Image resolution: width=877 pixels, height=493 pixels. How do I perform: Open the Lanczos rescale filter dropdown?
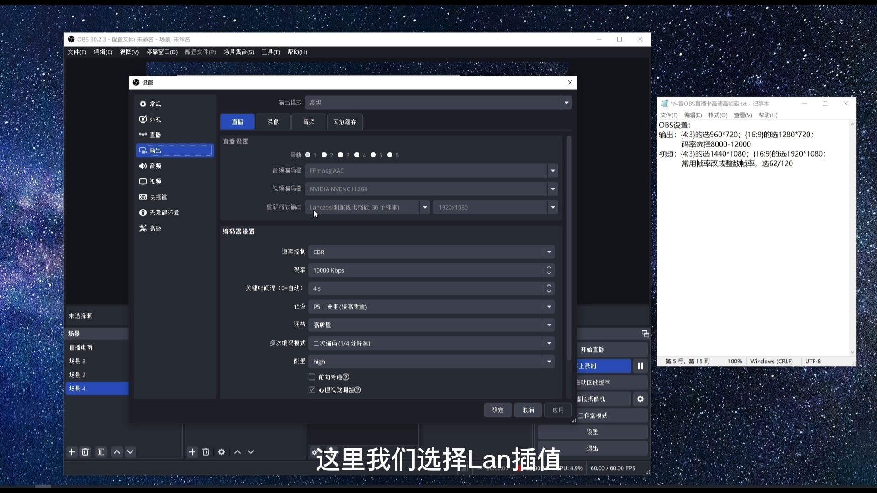click(367, 207)
